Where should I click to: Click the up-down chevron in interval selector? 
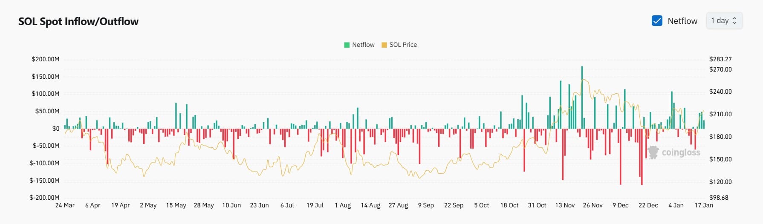click(734, 21)
